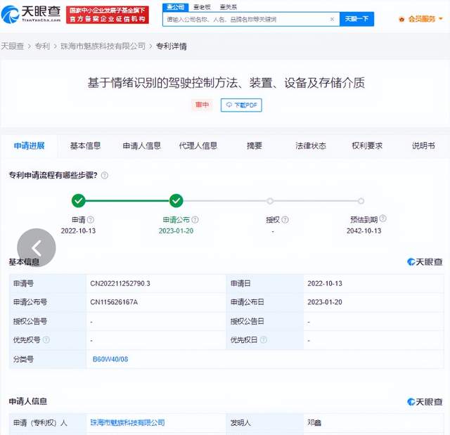Click help icon beside 预估到期 step
Viewport: 450px width, 435px height.
(382, 219)
